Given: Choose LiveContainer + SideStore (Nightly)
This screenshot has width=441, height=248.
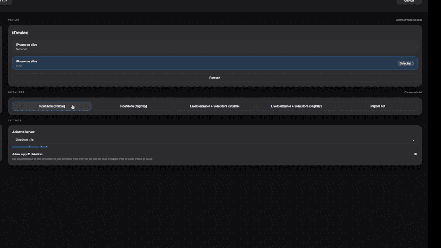Looking at the screenshot, I should [x=296, y=106].
